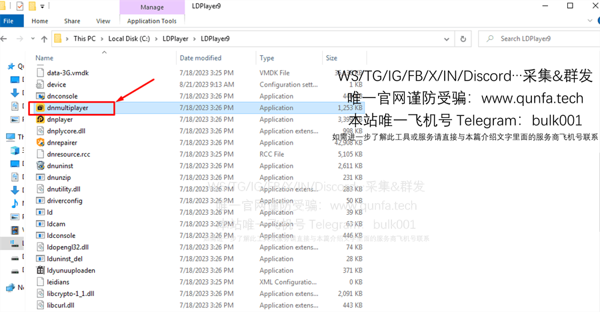Click the XML Configuration type cell
Viewport: 600px width, 312px height.
click(288, 282)
